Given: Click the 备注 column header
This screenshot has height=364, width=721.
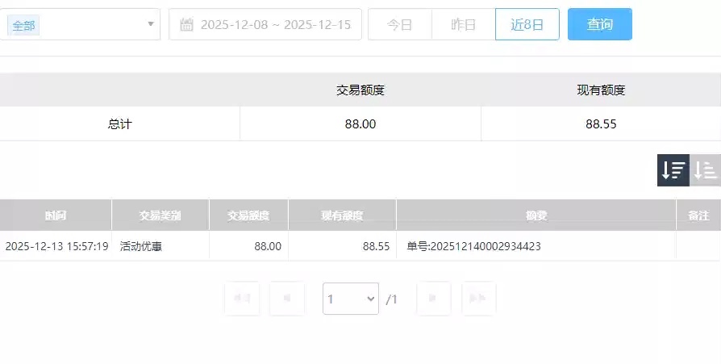Looking at the screenshot, I should pos(698,215).
